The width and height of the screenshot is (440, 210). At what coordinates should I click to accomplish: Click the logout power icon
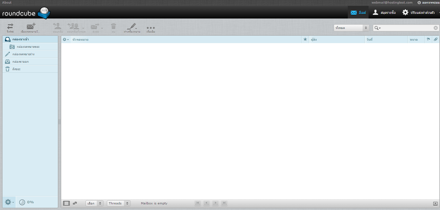pyautogui.click(x=419, y=2)
